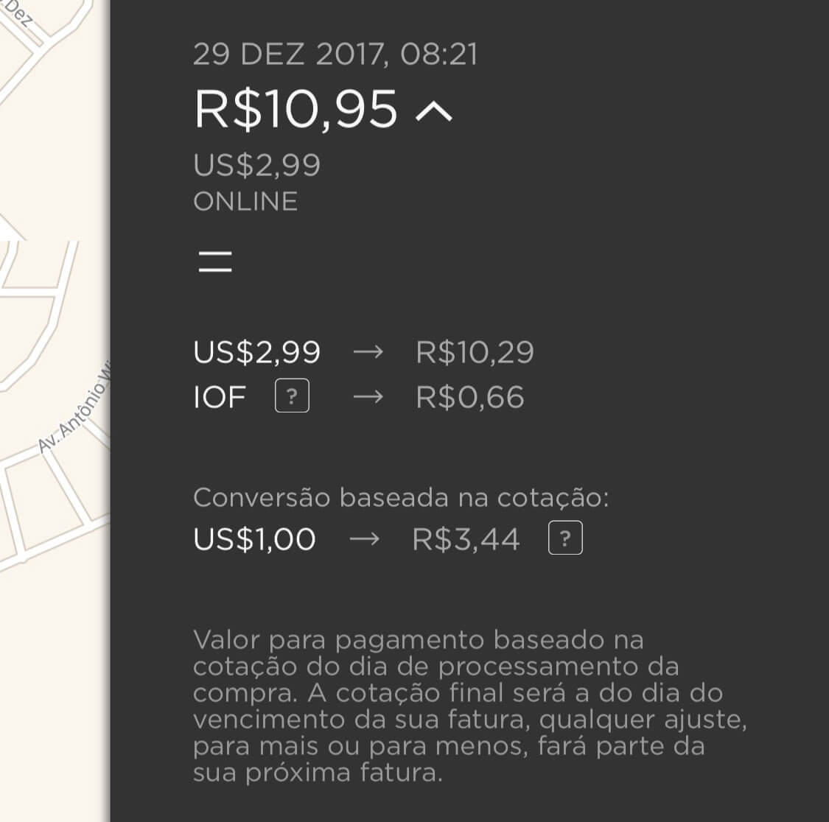
Task: Tap the converted value R$10,29
Action: coord(475,352)
